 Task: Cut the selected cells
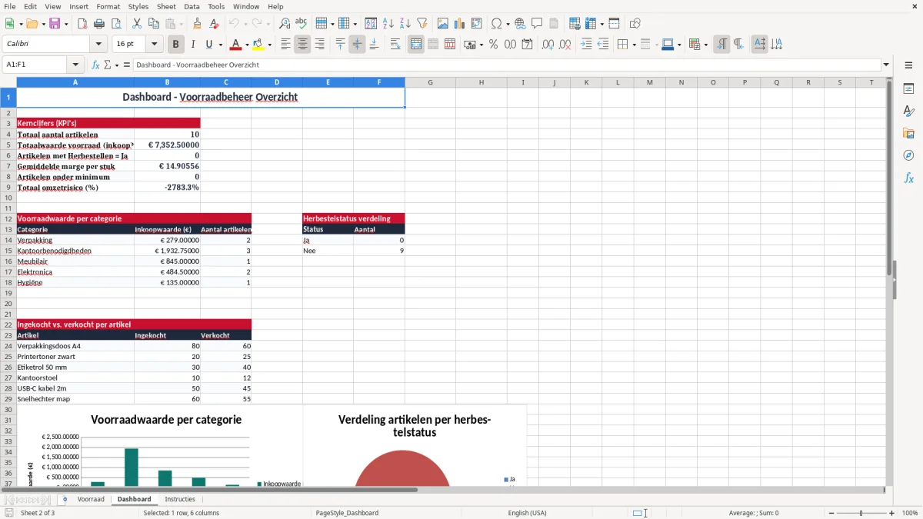(x=136, y=24)
